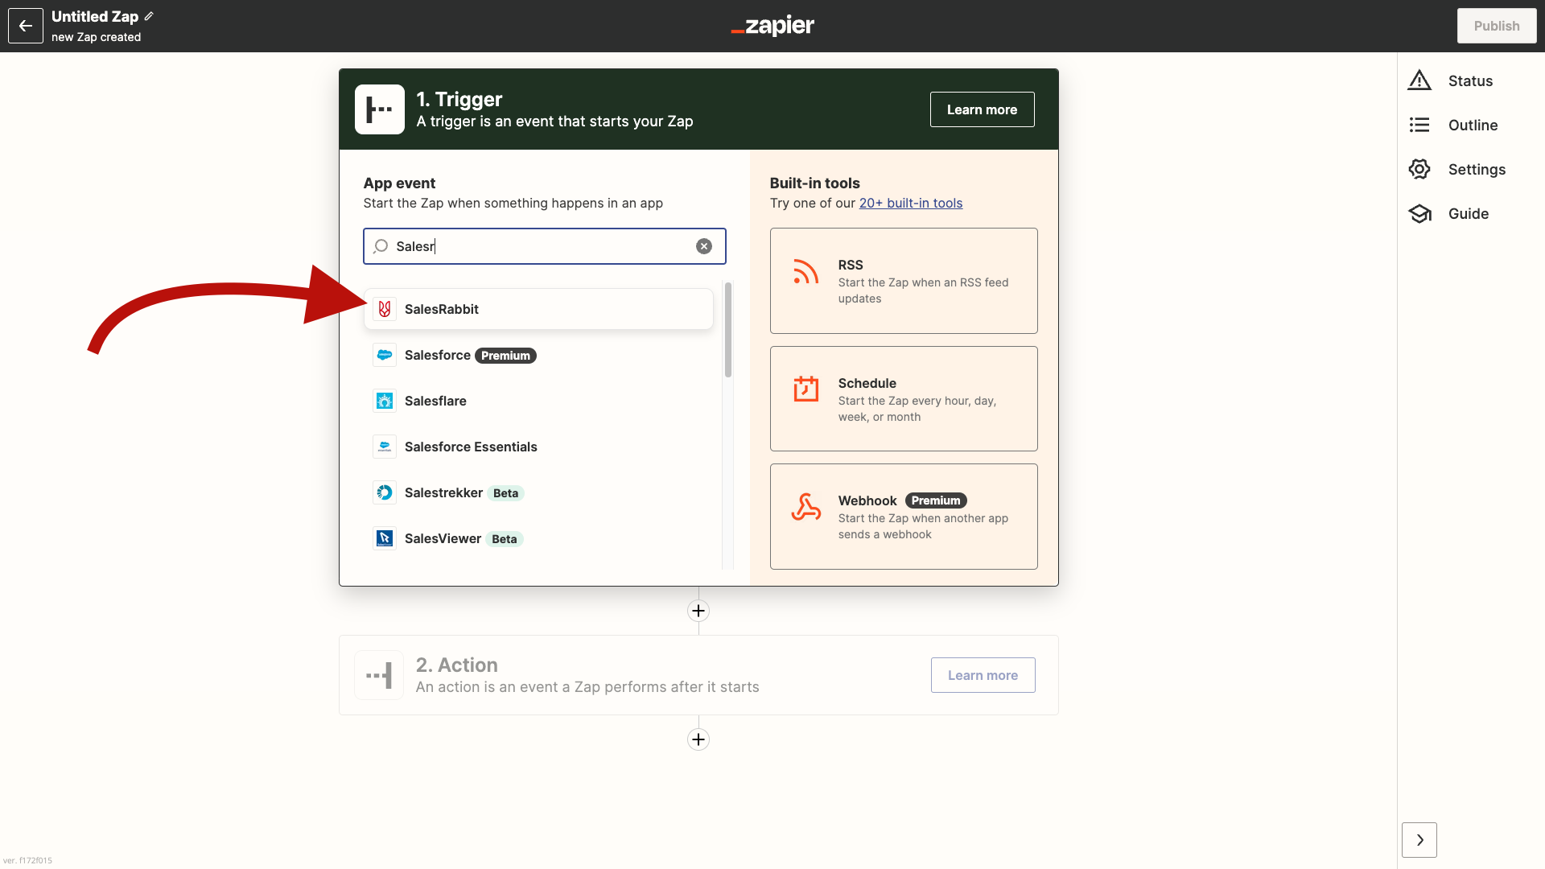Select the RSS built-in tool card

click(904, 281)
